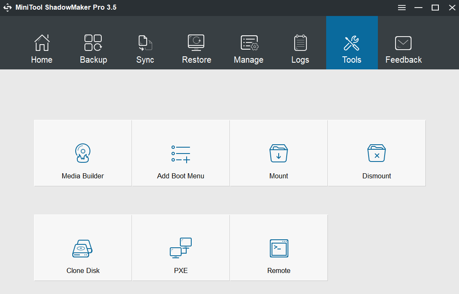Open the hamburger menu in title bar
This screenshot has width=459, height=294.
coord(402,8)
